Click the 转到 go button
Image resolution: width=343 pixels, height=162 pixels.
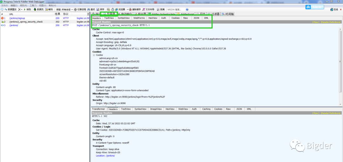point(27,10)
